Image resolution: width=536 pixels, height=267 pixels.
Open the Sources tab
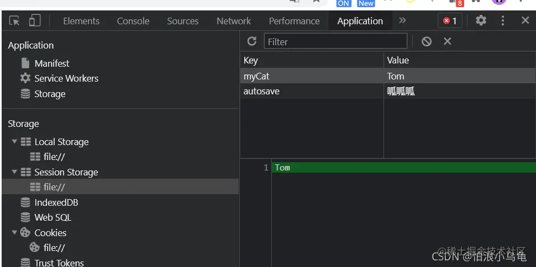pyautogui.click(x=183, y=21)
